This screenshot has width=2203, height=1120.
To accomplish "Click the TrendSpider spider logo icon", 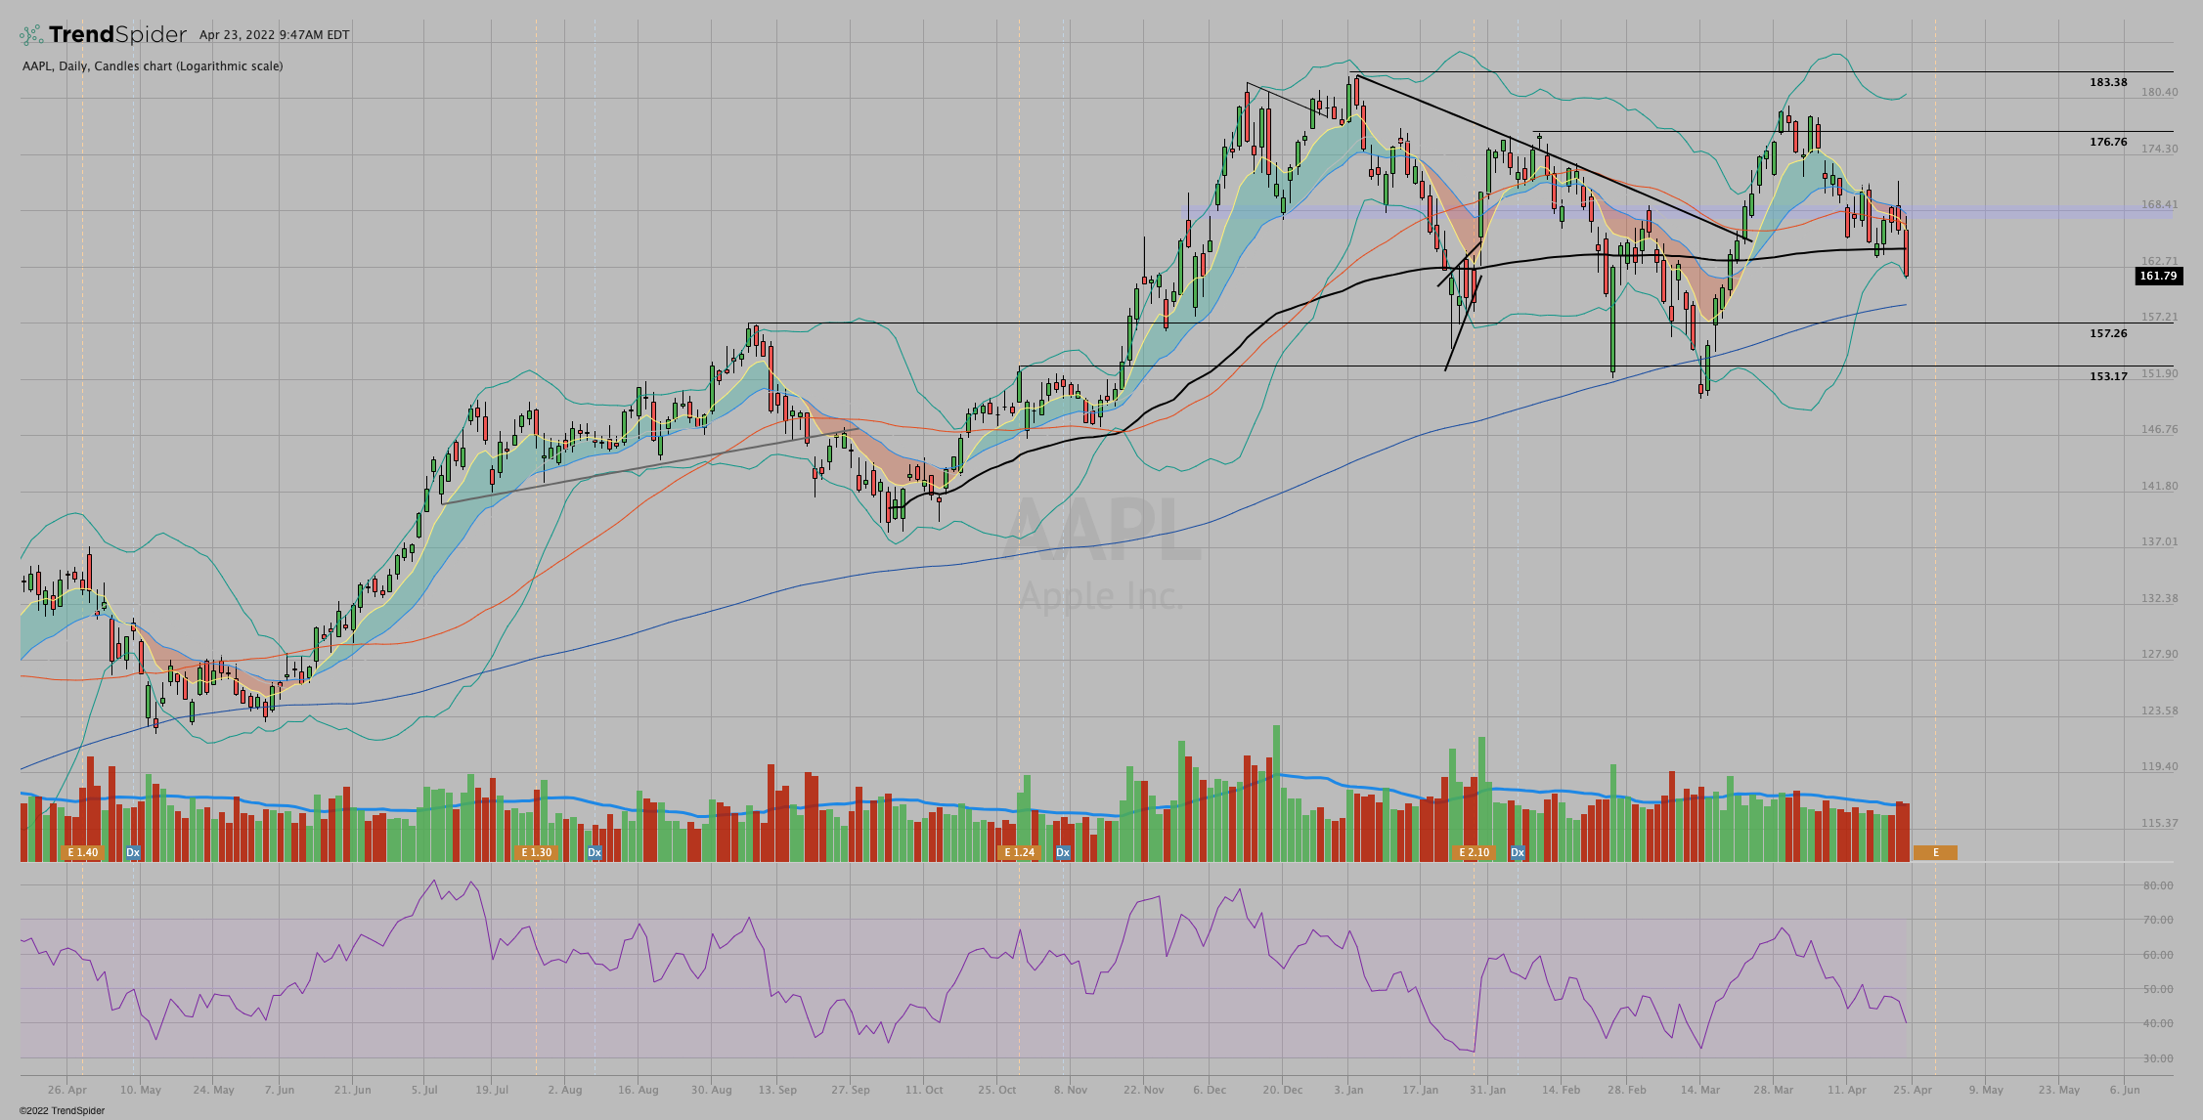I will pos(31,35).
